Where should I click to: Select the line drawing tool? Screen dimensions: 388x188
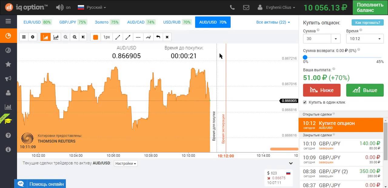tap(118, 37)
